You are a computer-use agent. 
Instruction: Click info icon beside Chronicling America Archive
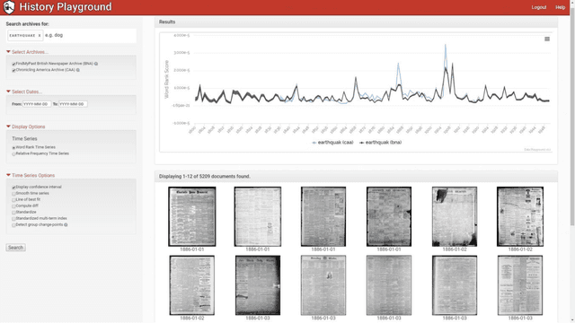(x=78, y=70)
